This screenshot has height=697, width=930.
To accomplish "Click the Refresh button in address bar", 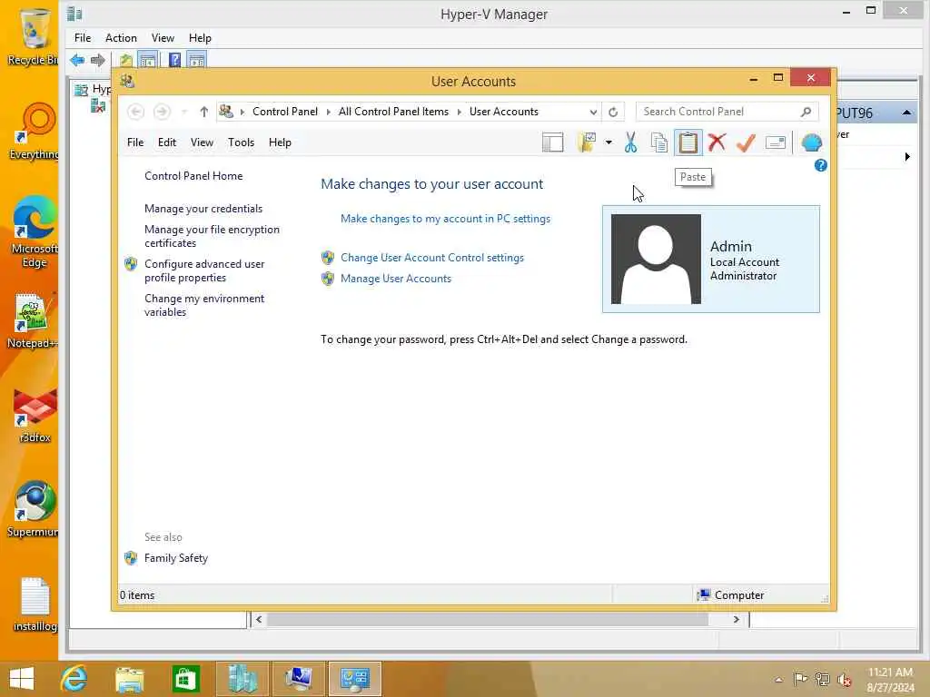I will click(x=613, y=112).
